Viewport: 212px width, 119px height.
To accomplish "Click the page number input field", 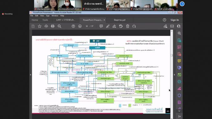I will click(87, 26).
